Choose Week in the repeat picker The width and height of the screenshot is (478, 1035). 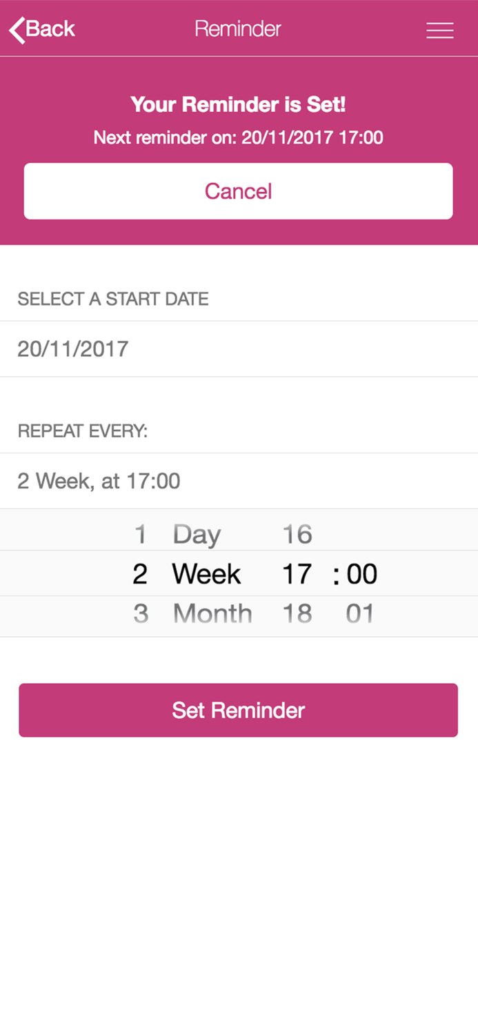click(205, 573)
